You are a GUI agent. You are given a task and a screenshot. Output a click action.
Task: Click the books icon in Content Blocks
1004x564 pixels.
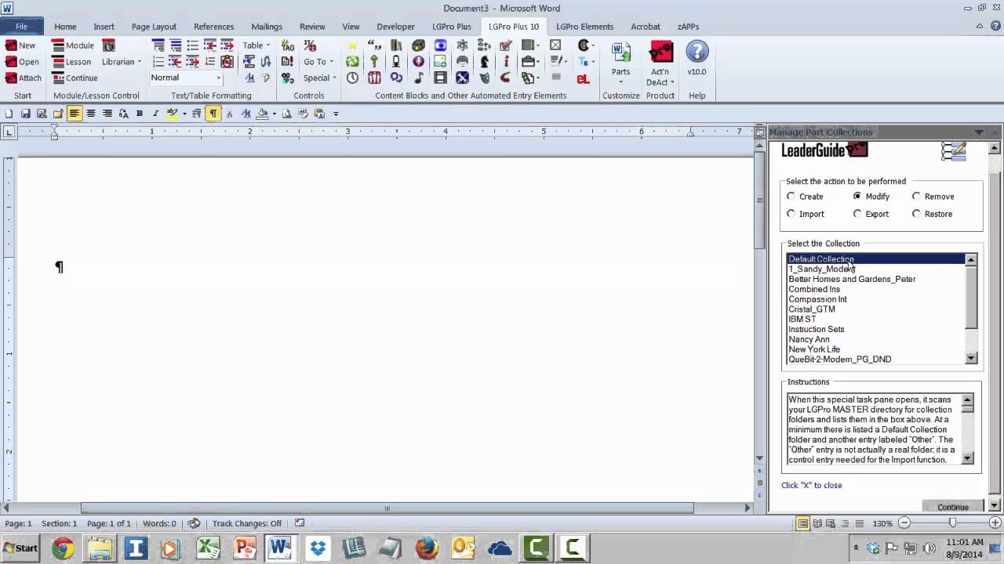397,45
